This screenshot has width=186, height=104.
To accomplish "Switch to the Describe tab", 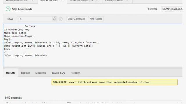I will point(41,73).
